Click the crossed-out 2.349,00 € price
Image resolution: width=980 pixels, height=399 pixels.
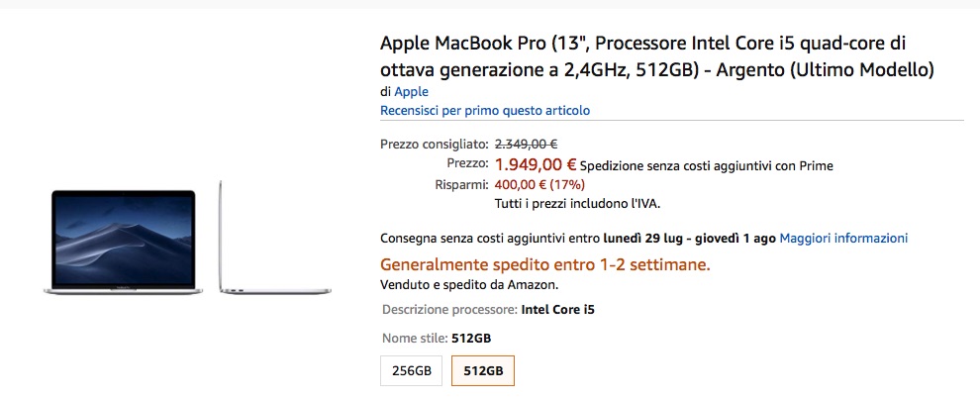pyautogui.click(x=528, y=144)
